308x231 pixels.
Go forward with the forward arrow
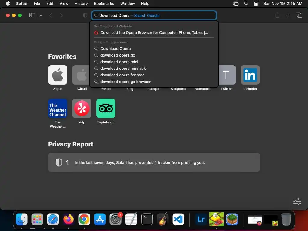coord(61,15)
